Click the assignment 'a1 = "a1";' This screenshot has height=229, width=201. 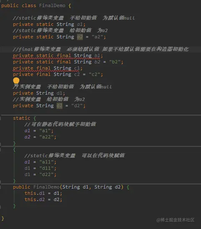pyautogui.click(x=39, y=131)
